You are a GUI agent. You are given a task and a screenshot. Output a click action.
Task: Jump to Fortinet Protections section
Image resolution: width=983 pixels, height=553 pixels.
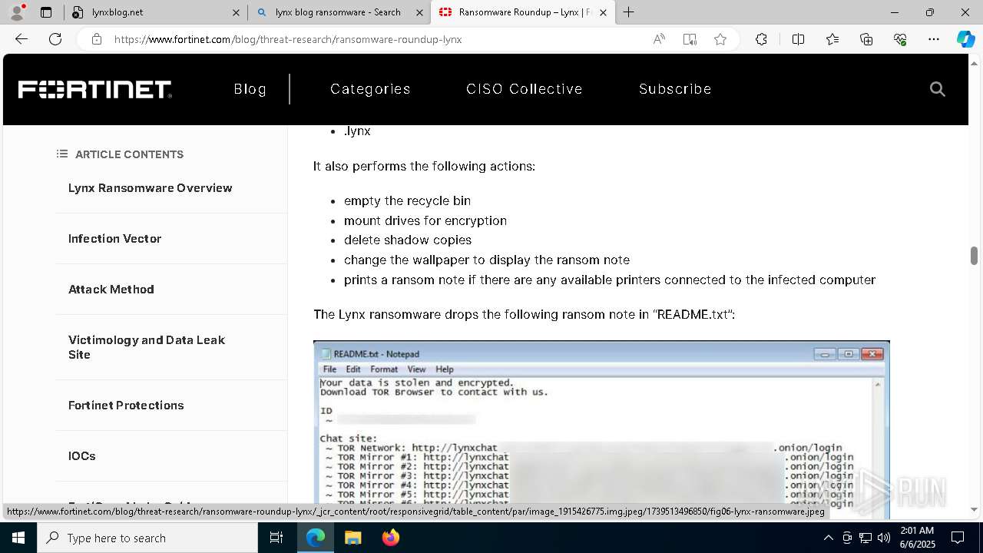pos(126,406)
